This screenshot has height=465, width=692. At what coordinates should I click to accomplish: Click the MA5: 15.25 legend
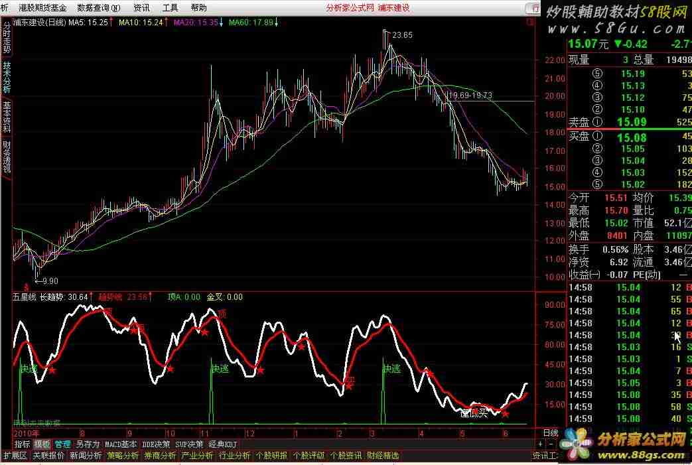(x=88, y=22)
